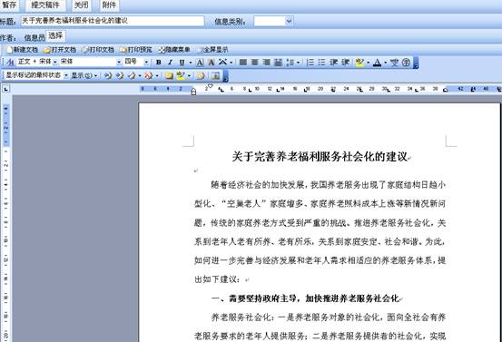Expand the 信息类别 combo box
This screenshot has height=342, width=502.
tap(289, 21)
